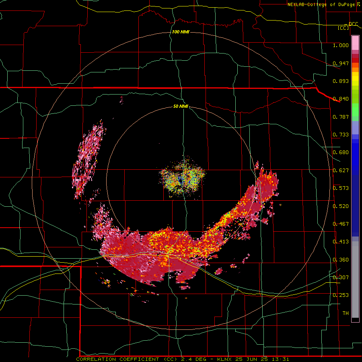
Task: Click the 100 NMI range ring label
Action: pos(181,32)
